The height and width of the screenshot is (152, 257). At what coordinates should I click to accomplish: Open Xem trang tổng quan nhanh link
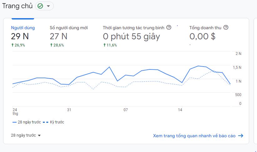point(194,136)
